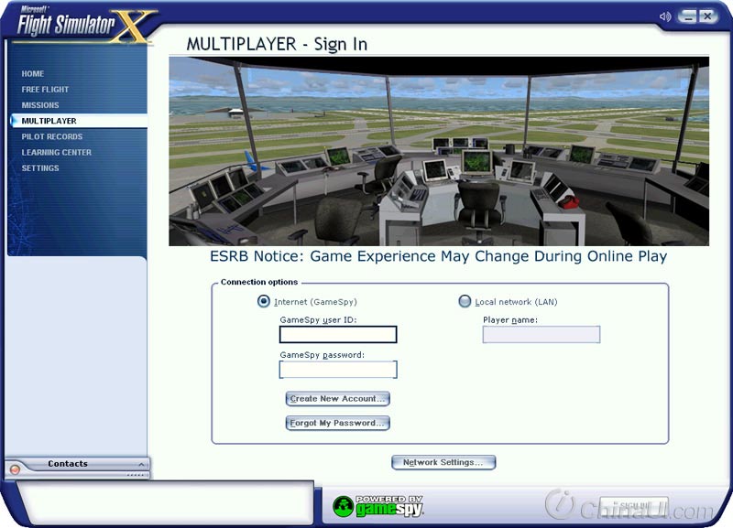Screen dimensions: 733x528
Task: Select the Internet (GameSpy) radio button
Action: (x=264, y=301)
